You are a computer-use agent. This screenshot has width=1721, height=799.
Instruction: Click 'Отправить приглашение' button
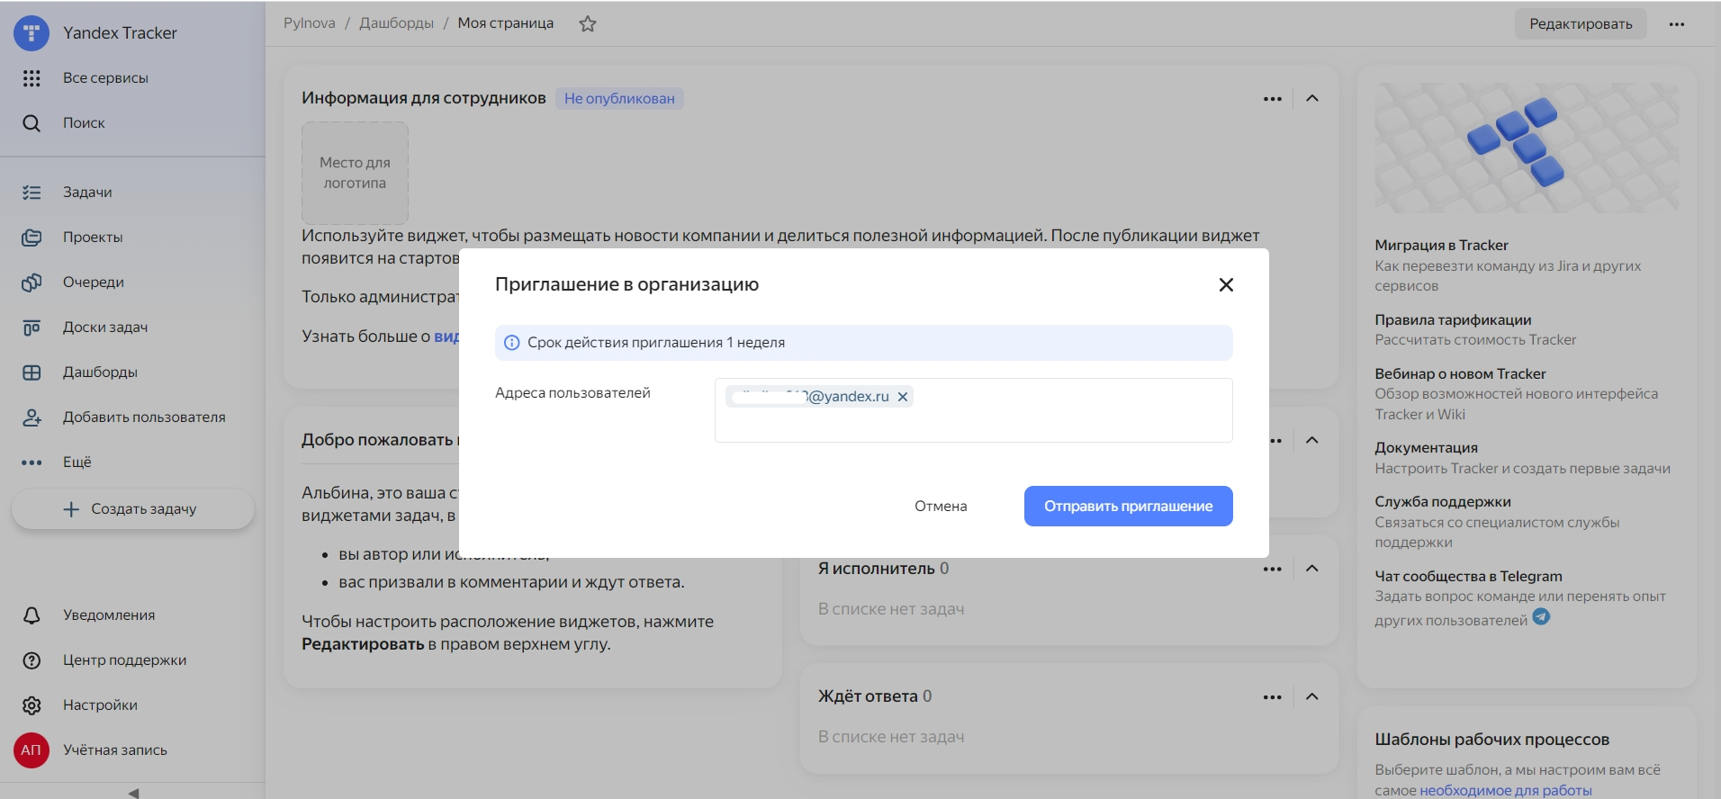point(1128,507)
